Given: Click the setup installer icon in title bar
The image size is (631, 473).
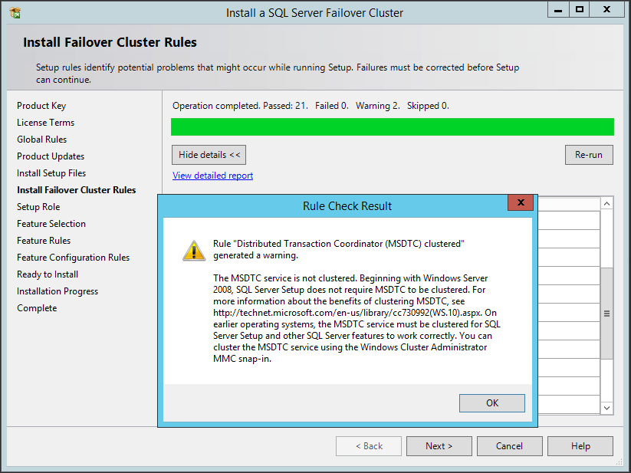Looking at the screenshot, I should tap(15, 13).
